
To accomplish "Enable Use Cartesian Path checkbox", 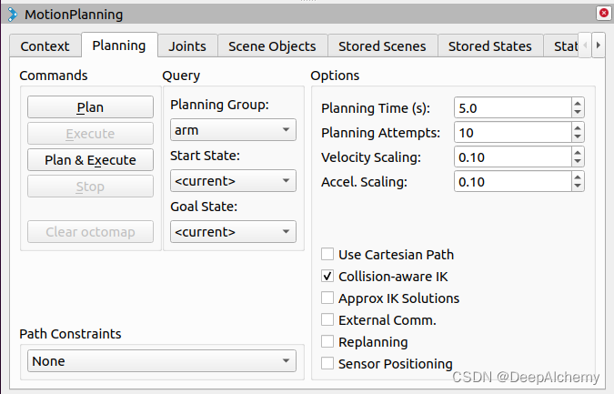I will coord(327,255).
